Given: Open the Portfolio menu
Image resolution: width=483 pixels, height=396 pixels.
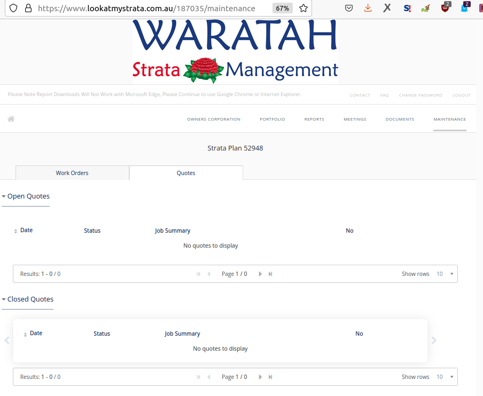Looking at the screenshot, I should 272,119.
